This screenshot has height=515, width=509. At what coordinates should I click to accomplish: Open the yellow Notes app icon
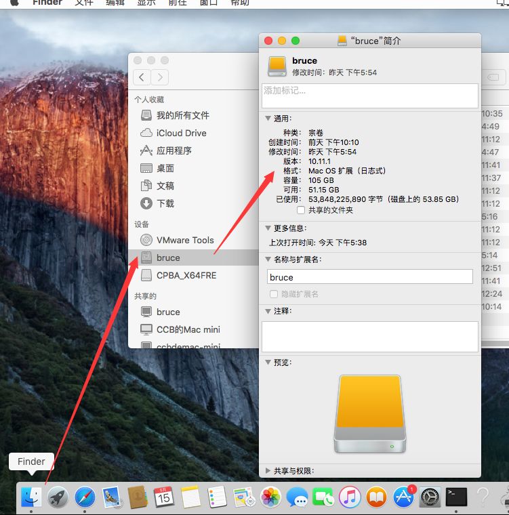click(190, 497)
